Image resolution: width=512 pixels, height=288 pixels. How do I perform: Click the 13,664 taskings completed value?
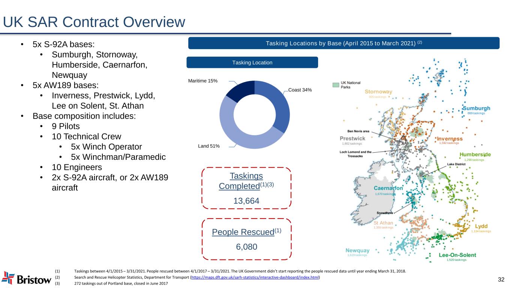click(246, 201)
